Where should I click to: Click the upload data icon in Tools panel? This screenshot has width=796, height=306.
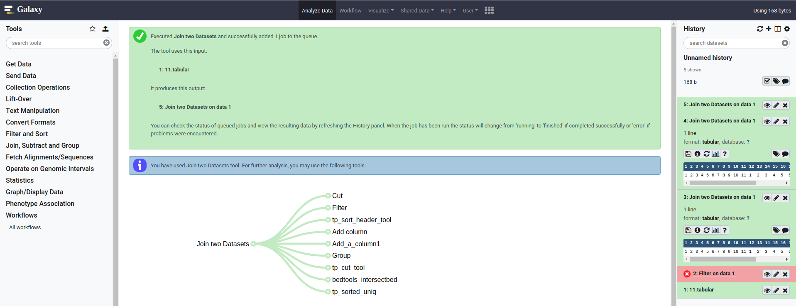pos(105,29)
